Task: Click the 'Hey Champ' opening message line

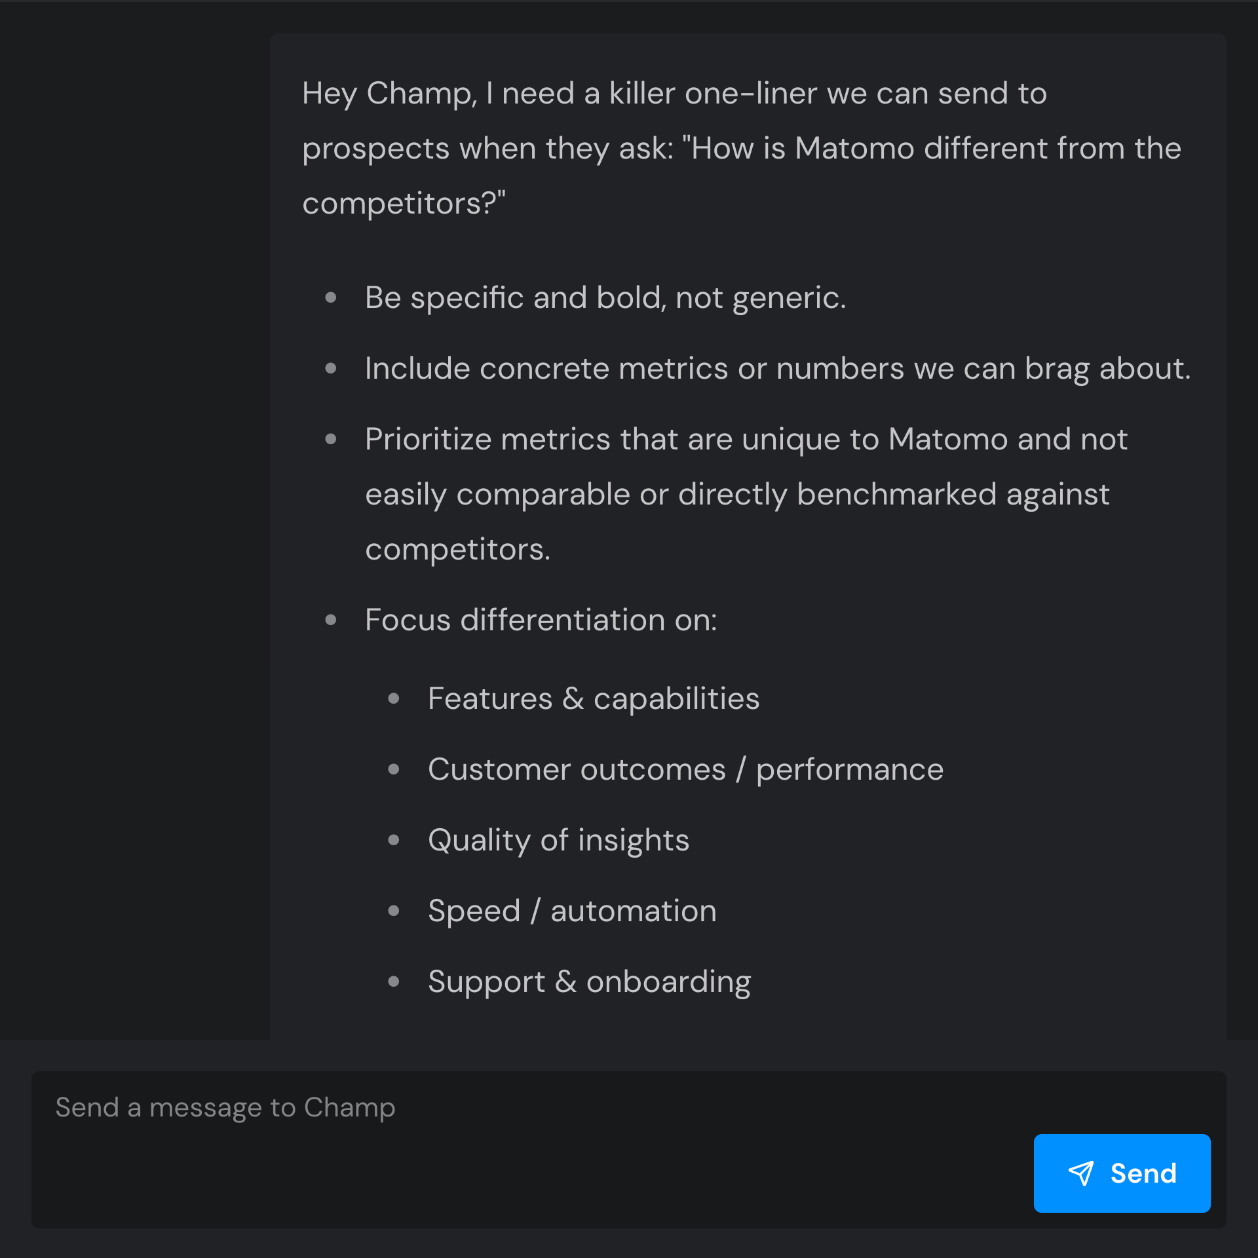Action: (674, 93)
